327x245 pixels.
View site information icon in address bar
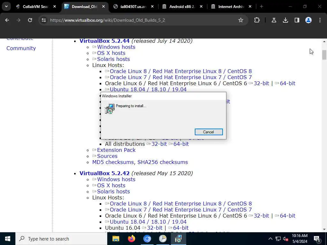tap(44, 20)
